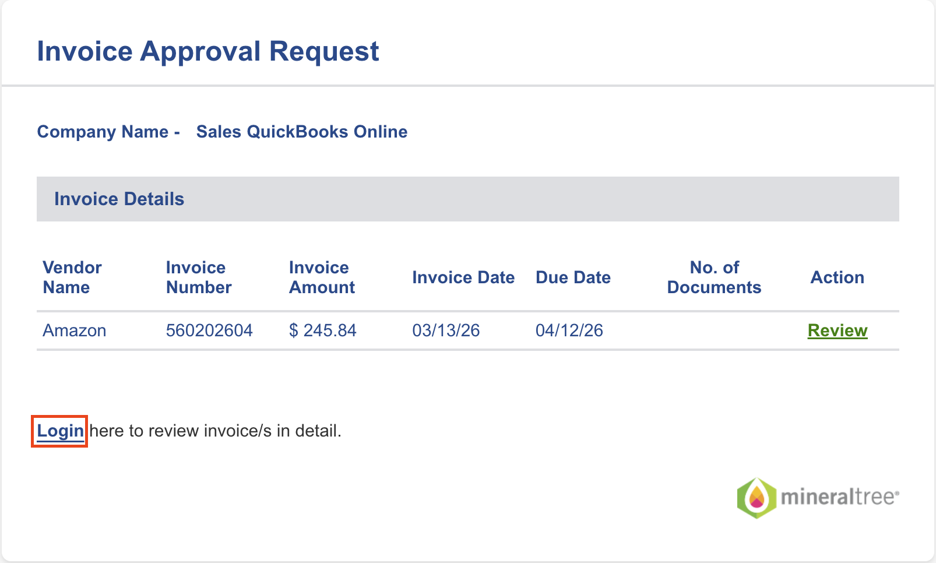Follow the Login link to review invoices
This screenshot has width=936, height=563.
[x=61, y=431]
